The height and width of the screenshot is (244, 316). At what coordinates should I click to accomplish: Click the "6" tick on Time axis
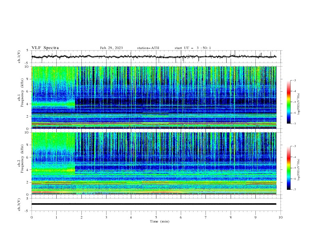point(181,217)
